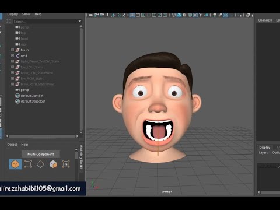This screenshot has height=210, width=280.
Task: Click the defaultLightSet set icon
Action: coord(17,96)
